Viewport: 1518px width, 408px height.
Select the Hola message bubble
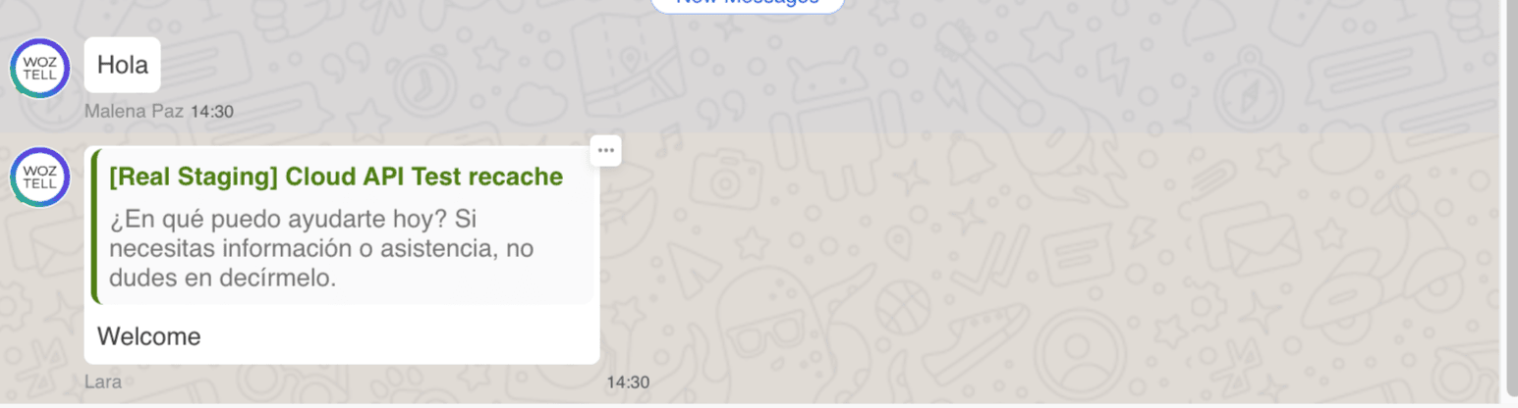[x=122, y=65]
